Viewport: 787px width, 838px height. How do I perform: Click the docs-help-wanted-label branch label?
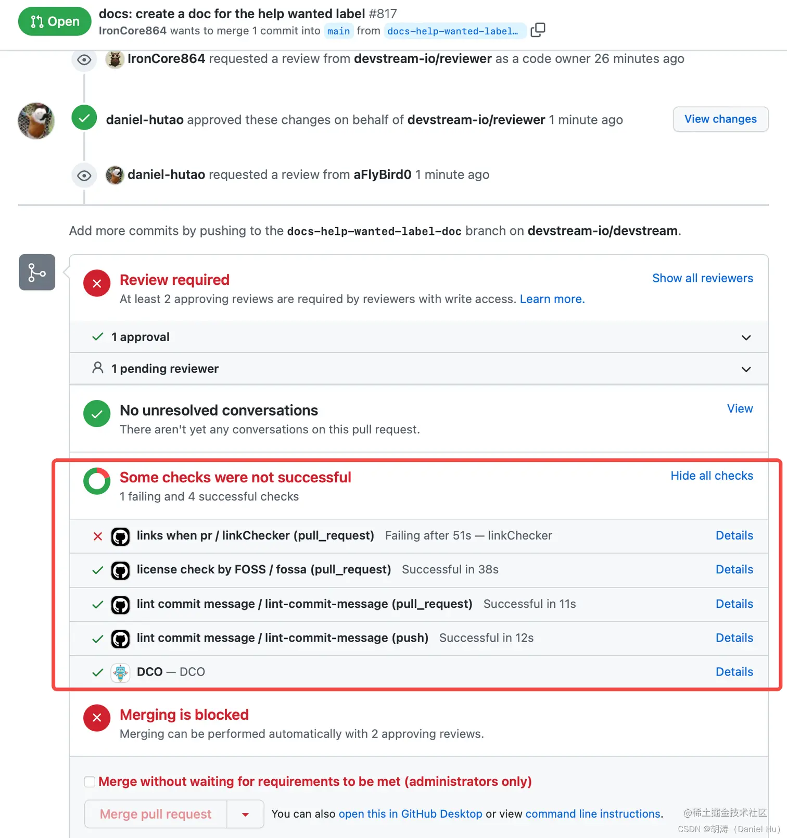[x=454, y=31]
